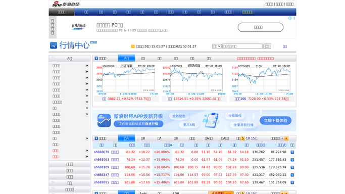The image size is (345, 194).
Task: Click the 立即下载体验 button
Action: click(x=275, y=121)
